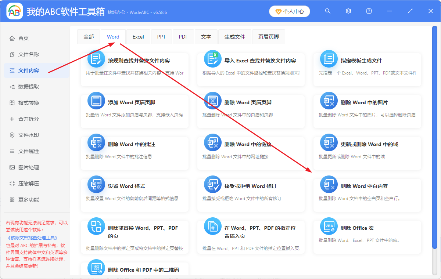Open the 删除 Word 中的图片 tool
This screenshot has width=441, height=279.
click(x=367, y=107)
